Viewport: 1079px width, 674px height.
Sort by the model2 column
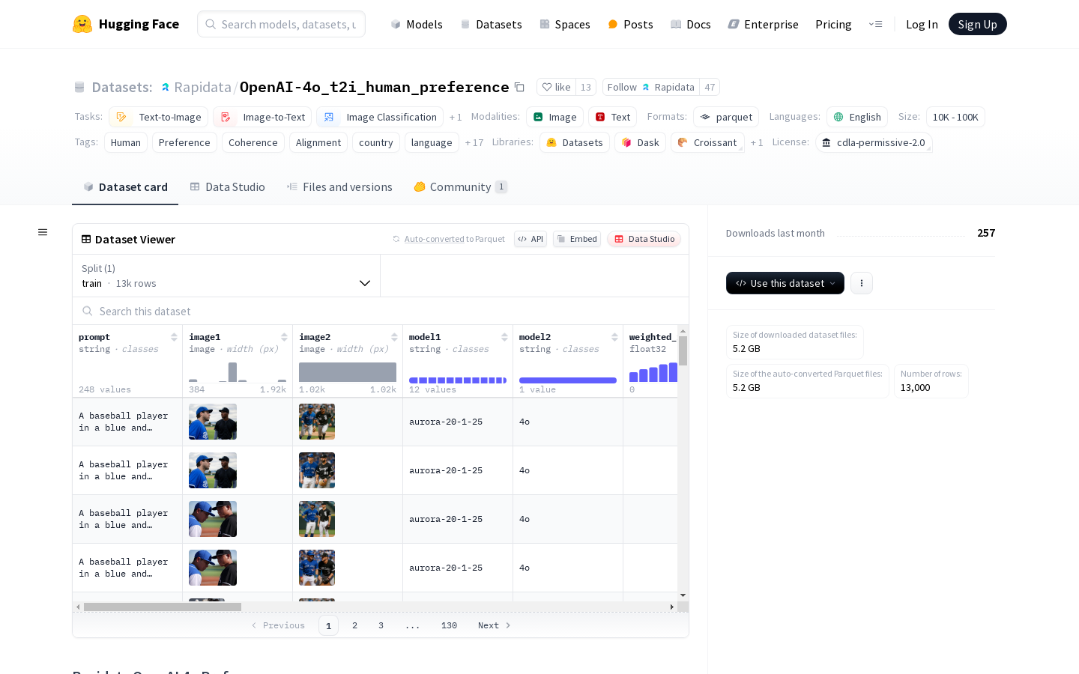[x=614, y=337]
